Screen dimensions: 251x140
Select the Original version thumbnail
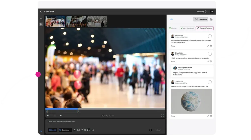[97, 21]
